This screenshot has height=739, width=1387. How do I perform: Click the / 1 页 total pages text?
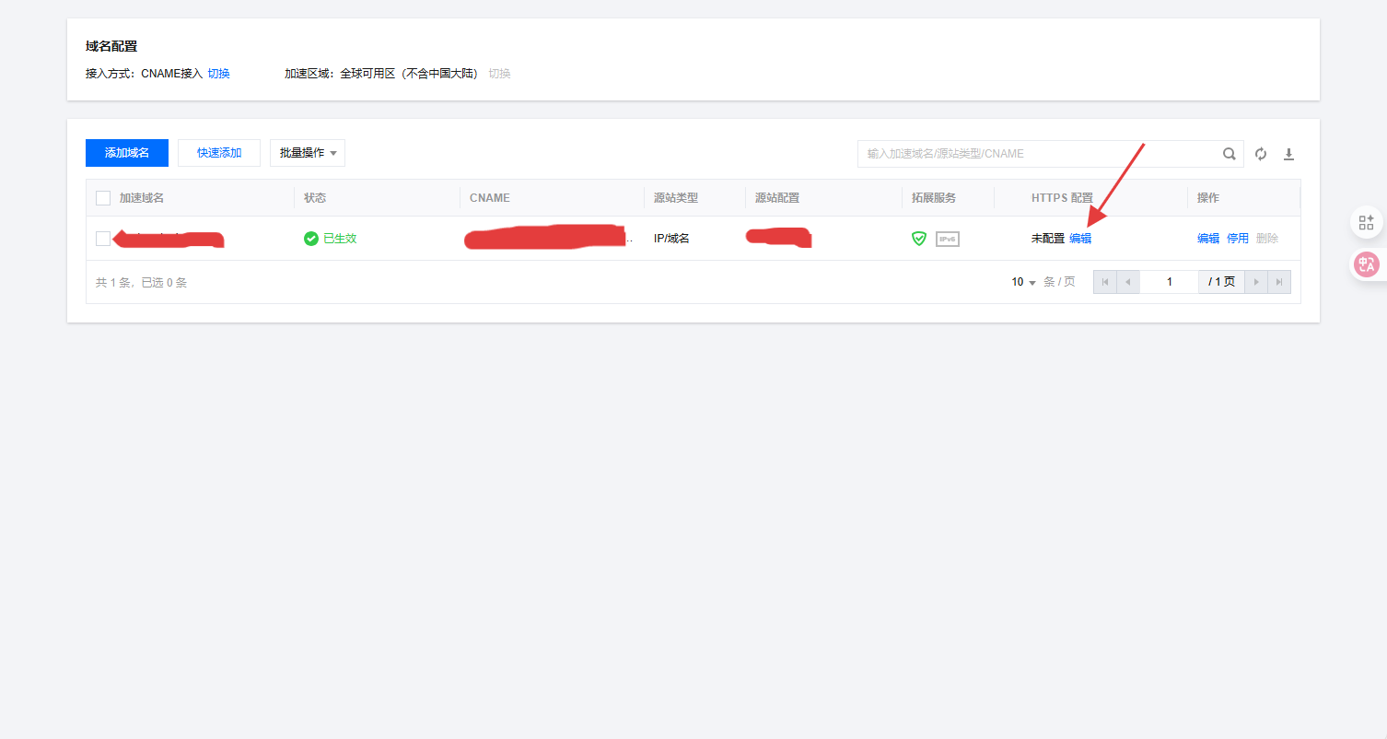[1222, 282]
